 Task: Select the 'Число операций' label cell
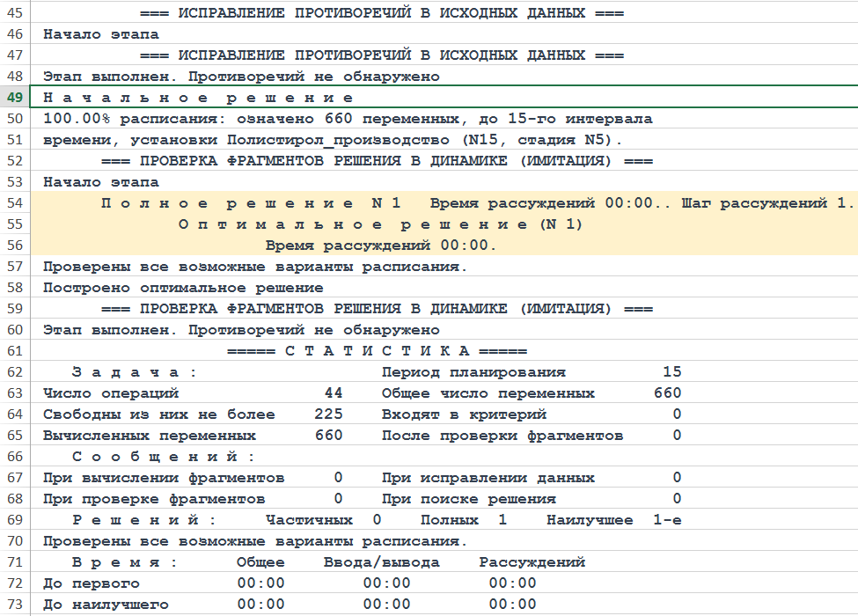(111, 393)
